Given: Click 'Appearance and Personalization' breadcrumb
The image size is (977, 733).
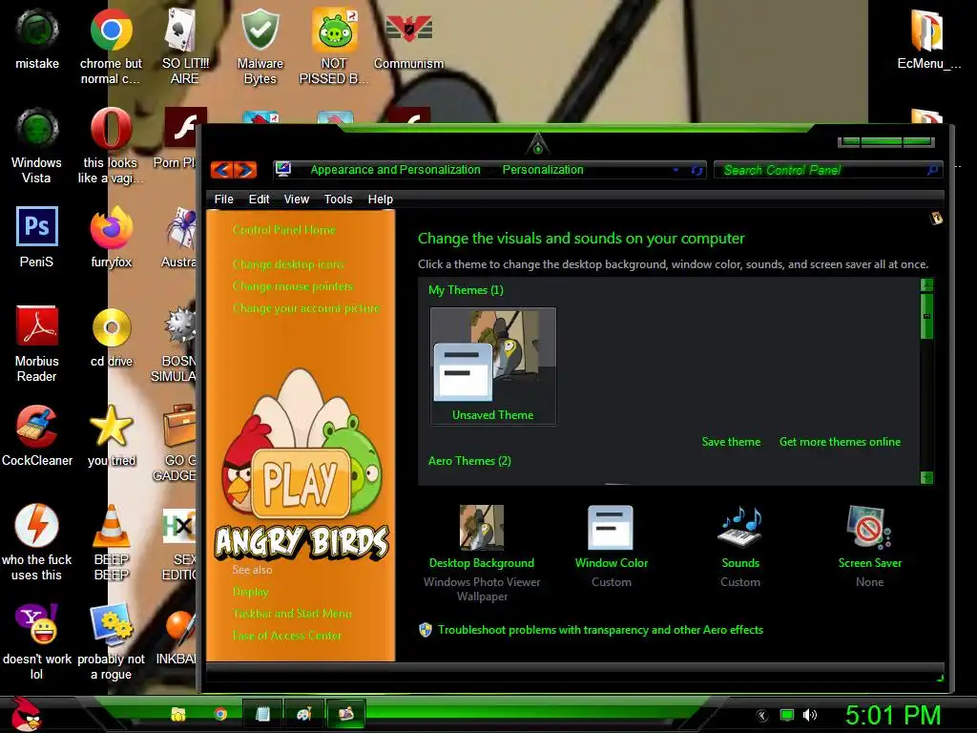Looking at the screenshot, I should [x=395, y=170].
